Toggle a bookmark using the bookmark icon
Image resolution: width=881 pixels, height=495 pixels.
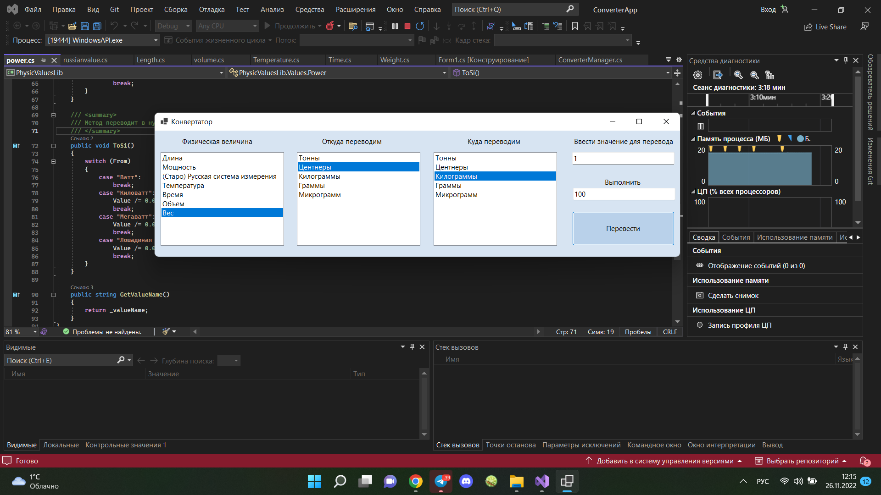pyautogui.click(x=574, y=26)
